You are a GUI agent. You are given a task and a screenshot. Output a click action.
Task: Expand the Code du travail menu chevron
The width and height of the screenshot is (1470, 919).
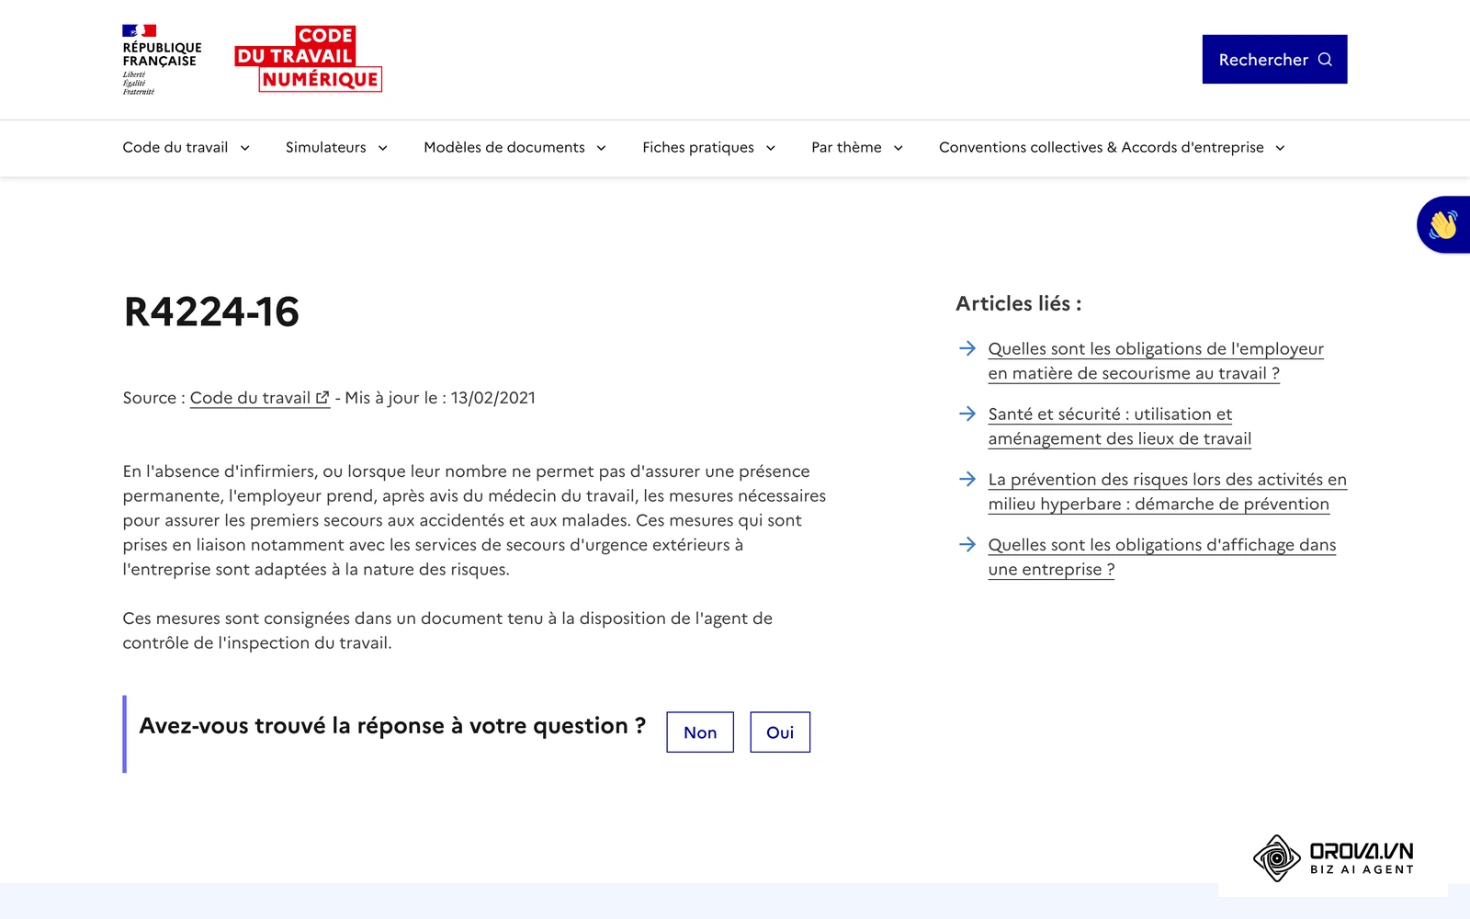pyautogui.click(x=245, y=148)
